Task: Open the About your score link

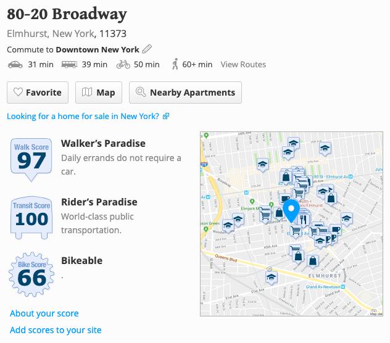Action: click(44, 313)
